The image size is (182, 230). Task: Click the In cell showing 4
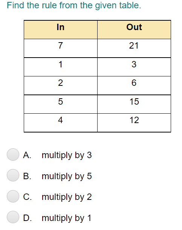[x=61, y=123]
